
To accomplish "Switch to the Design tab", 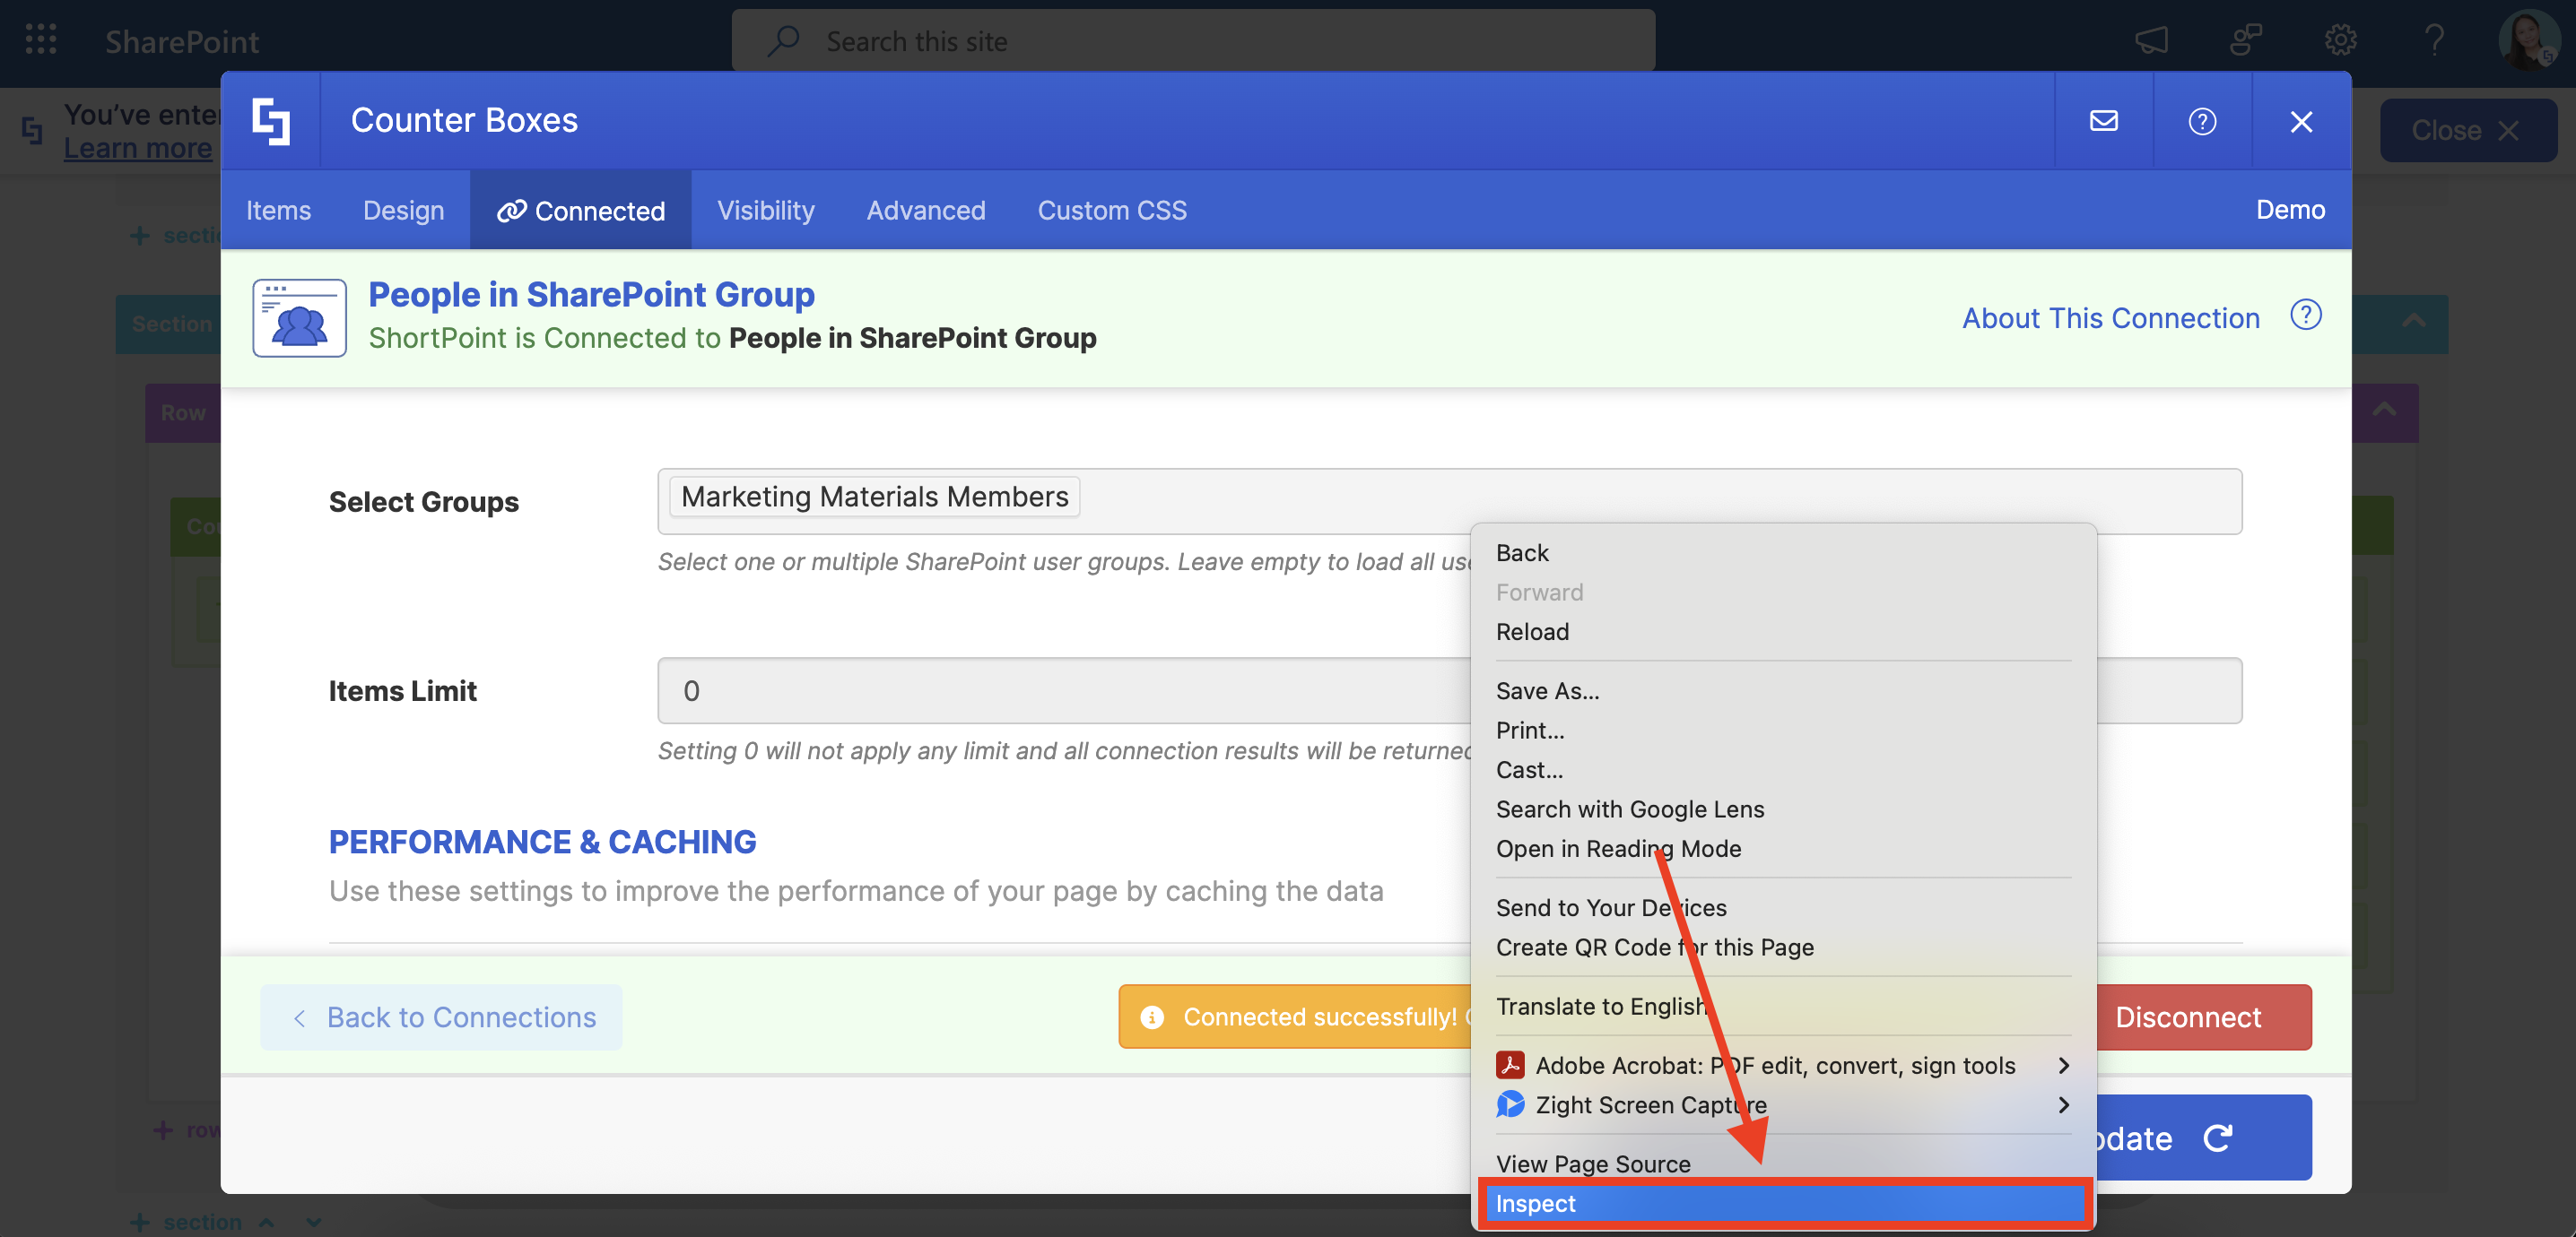I will point(403,210).
